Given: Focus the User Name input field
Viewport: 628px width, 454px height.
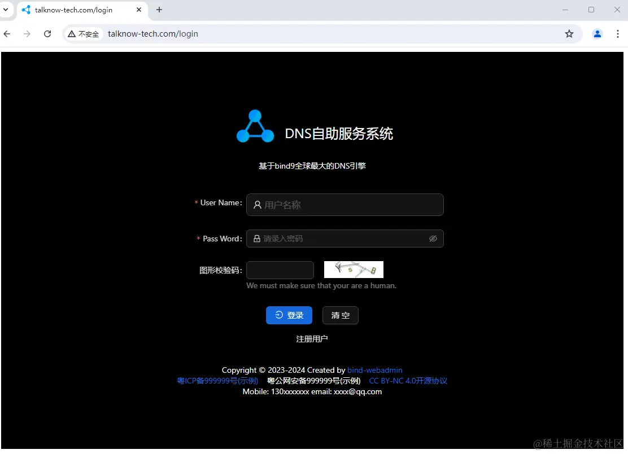Looking at the screenshot, I should coord(345,205).
